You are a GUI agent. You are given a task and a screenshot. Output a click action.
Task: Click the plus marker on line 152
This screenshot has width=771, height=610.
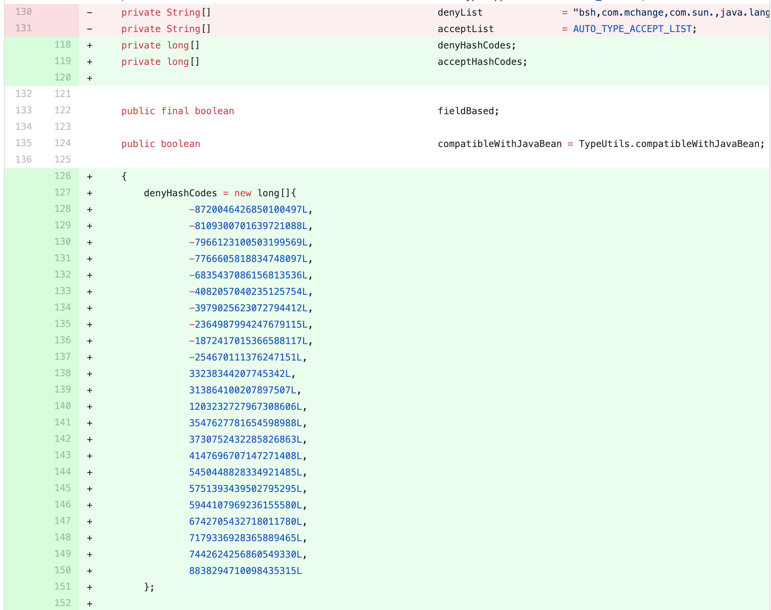tap(90, 604)
